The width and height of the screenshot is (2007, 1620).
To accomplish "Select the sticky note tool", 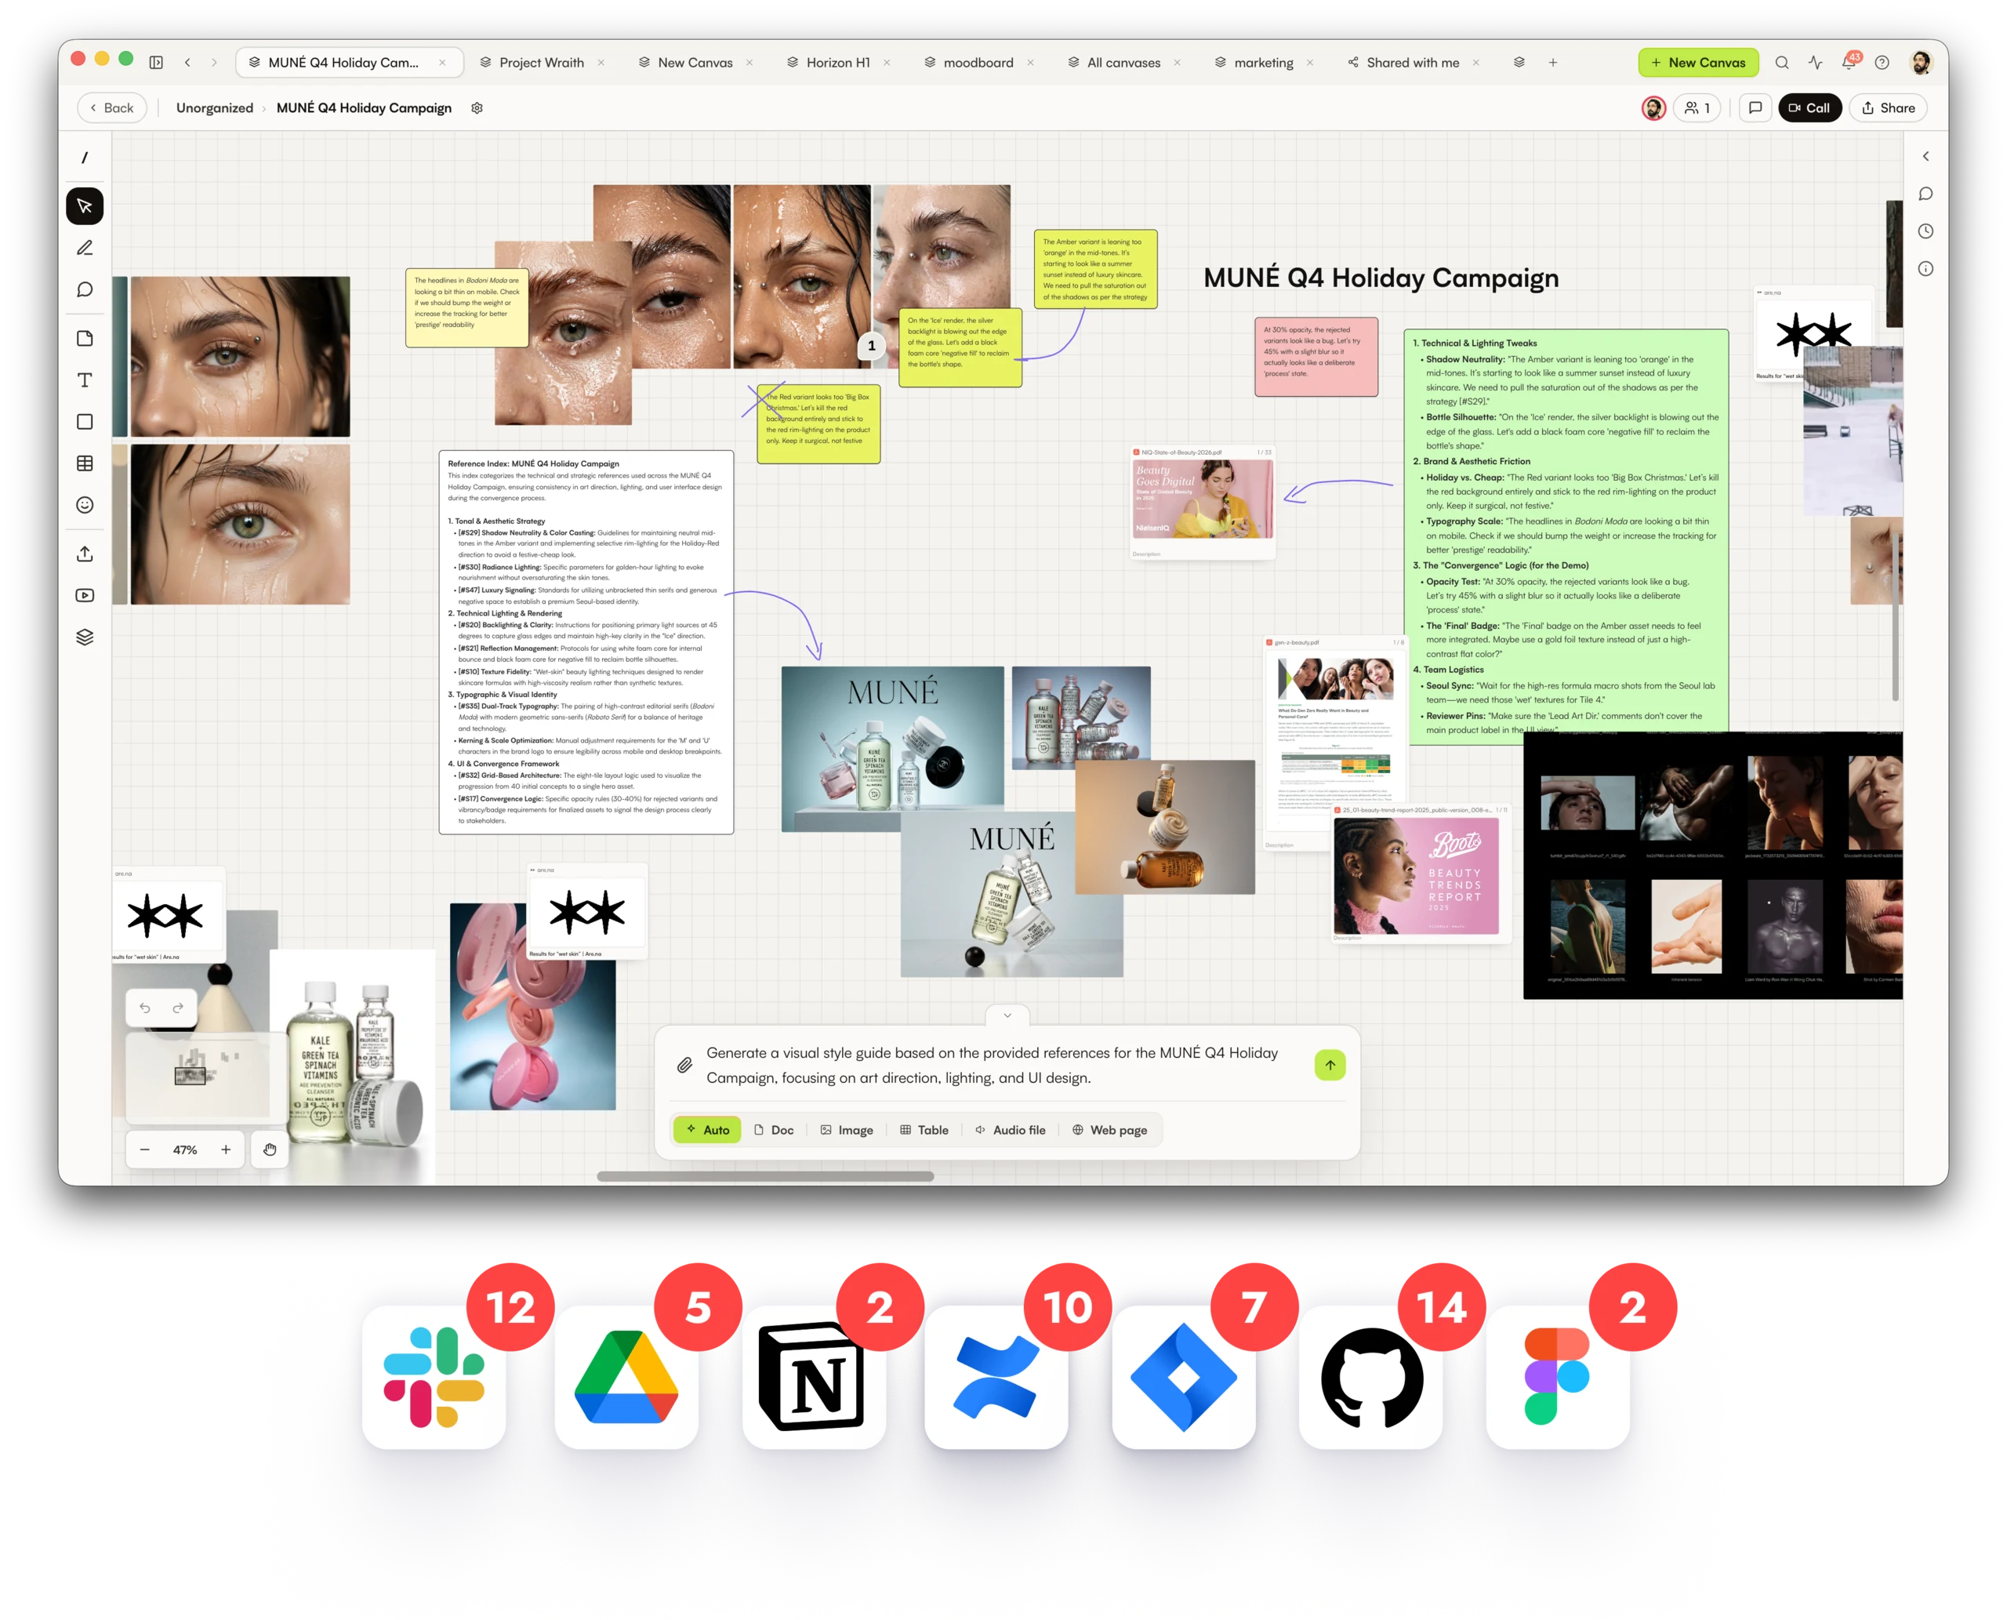I will [85, 339].
